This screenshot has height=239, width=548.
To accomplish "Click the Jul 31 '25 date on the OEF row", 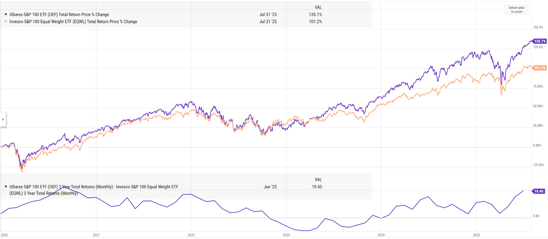I will pyautogui.click(x=268, y=14).
